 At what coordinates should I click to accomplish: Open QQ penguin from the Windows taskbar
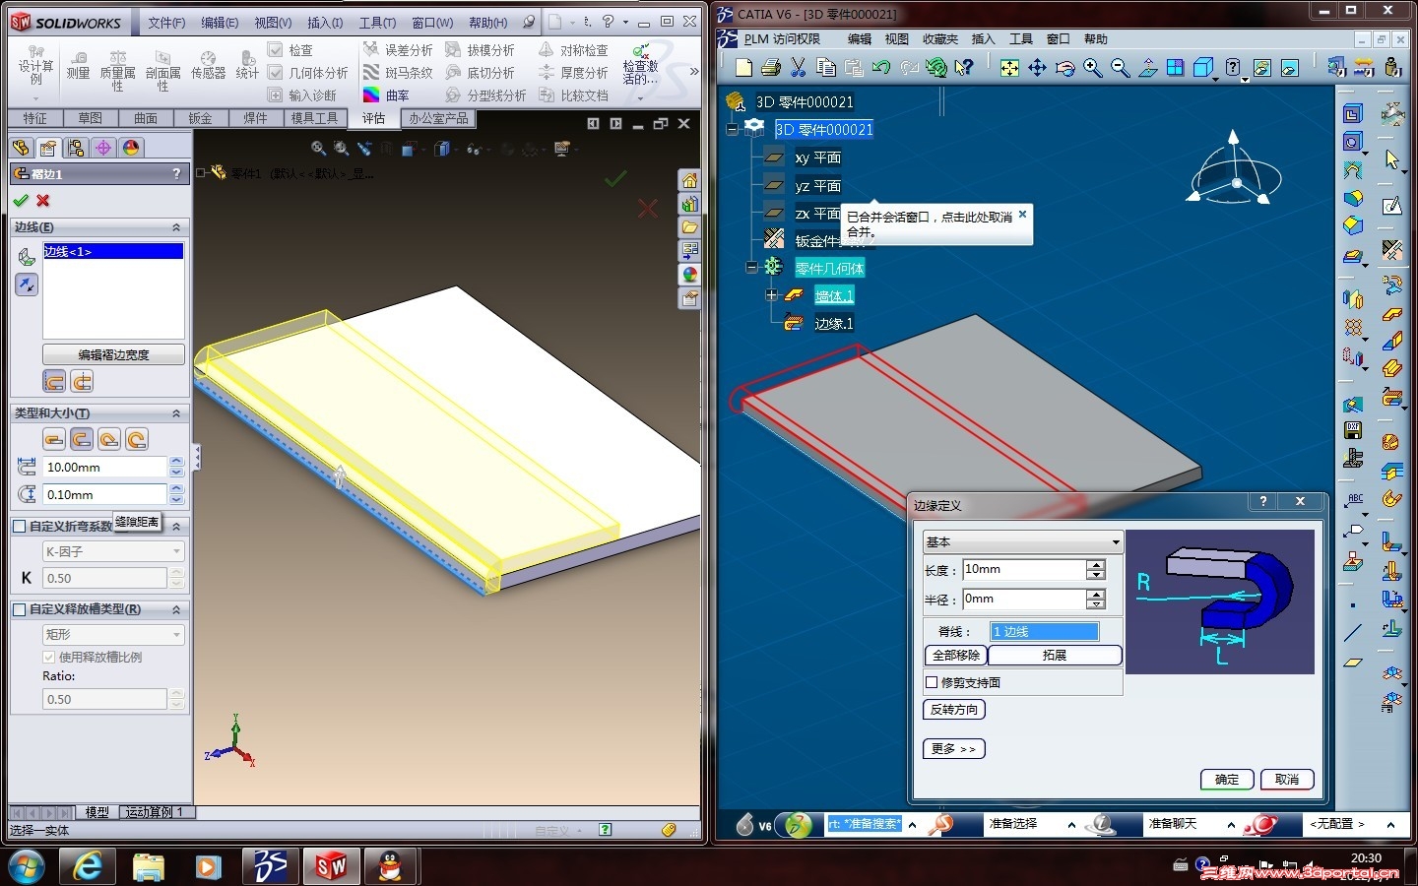click(391, 866)
